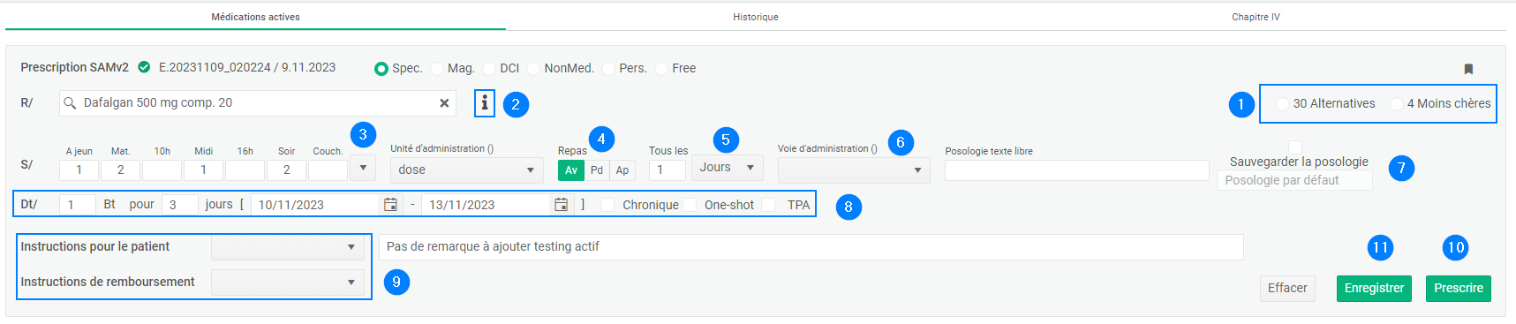Switch to the Historique tab
Screen dimensions: 1516x324
click(x=756, y=17)
